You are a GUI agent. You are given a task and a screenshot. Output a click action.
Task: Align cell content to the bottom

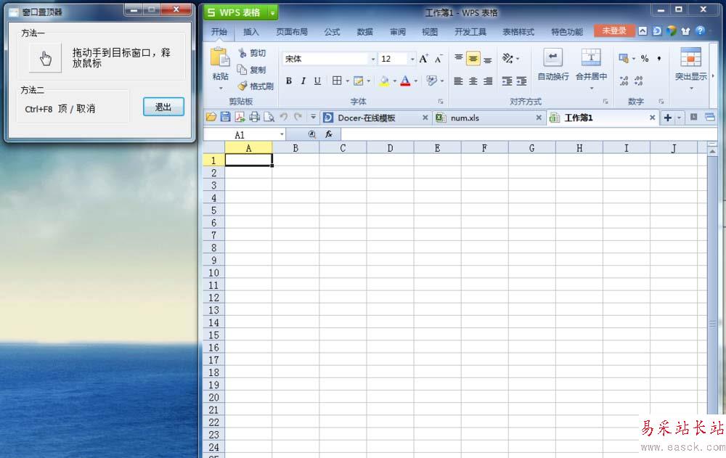[488, 59]
